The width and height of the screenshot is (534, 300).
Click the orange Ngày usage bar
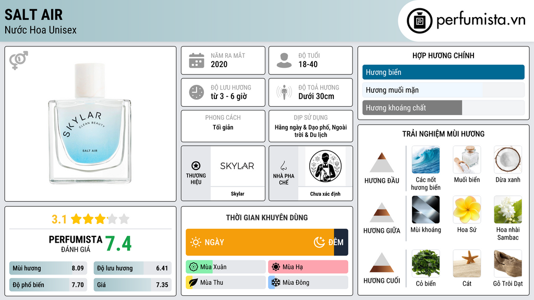click(x=260, y=242)
